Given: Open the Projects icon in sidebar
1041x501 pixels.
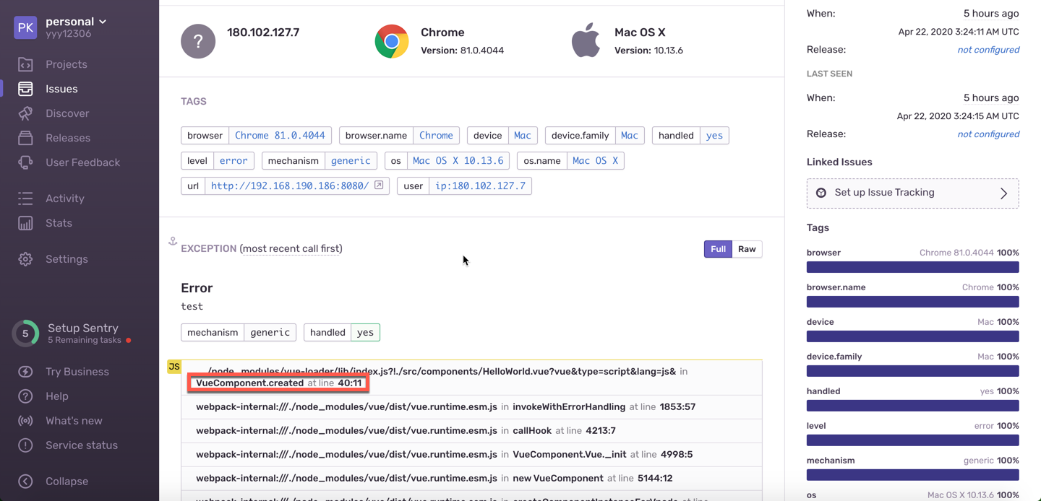Looking at the screenshot, I should point(25,64).
